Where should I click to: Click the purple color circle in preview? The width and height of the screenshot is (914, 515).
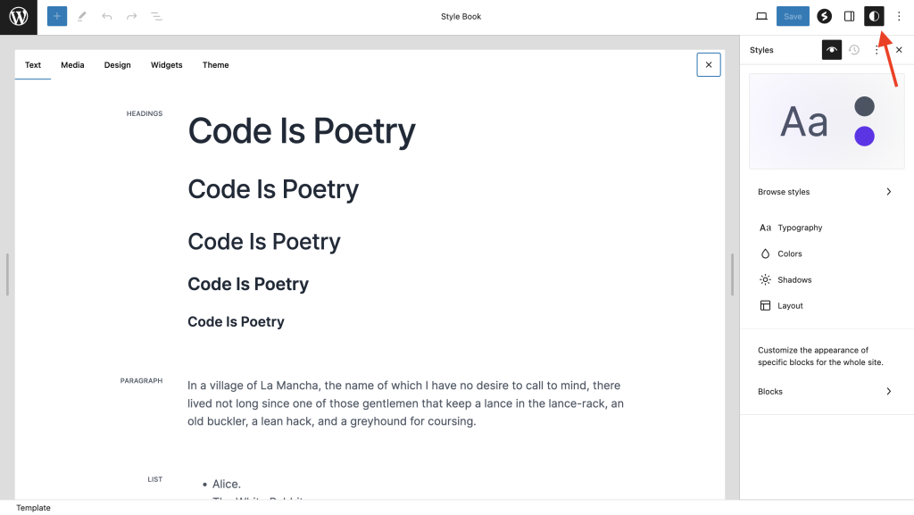coord(864,137)
